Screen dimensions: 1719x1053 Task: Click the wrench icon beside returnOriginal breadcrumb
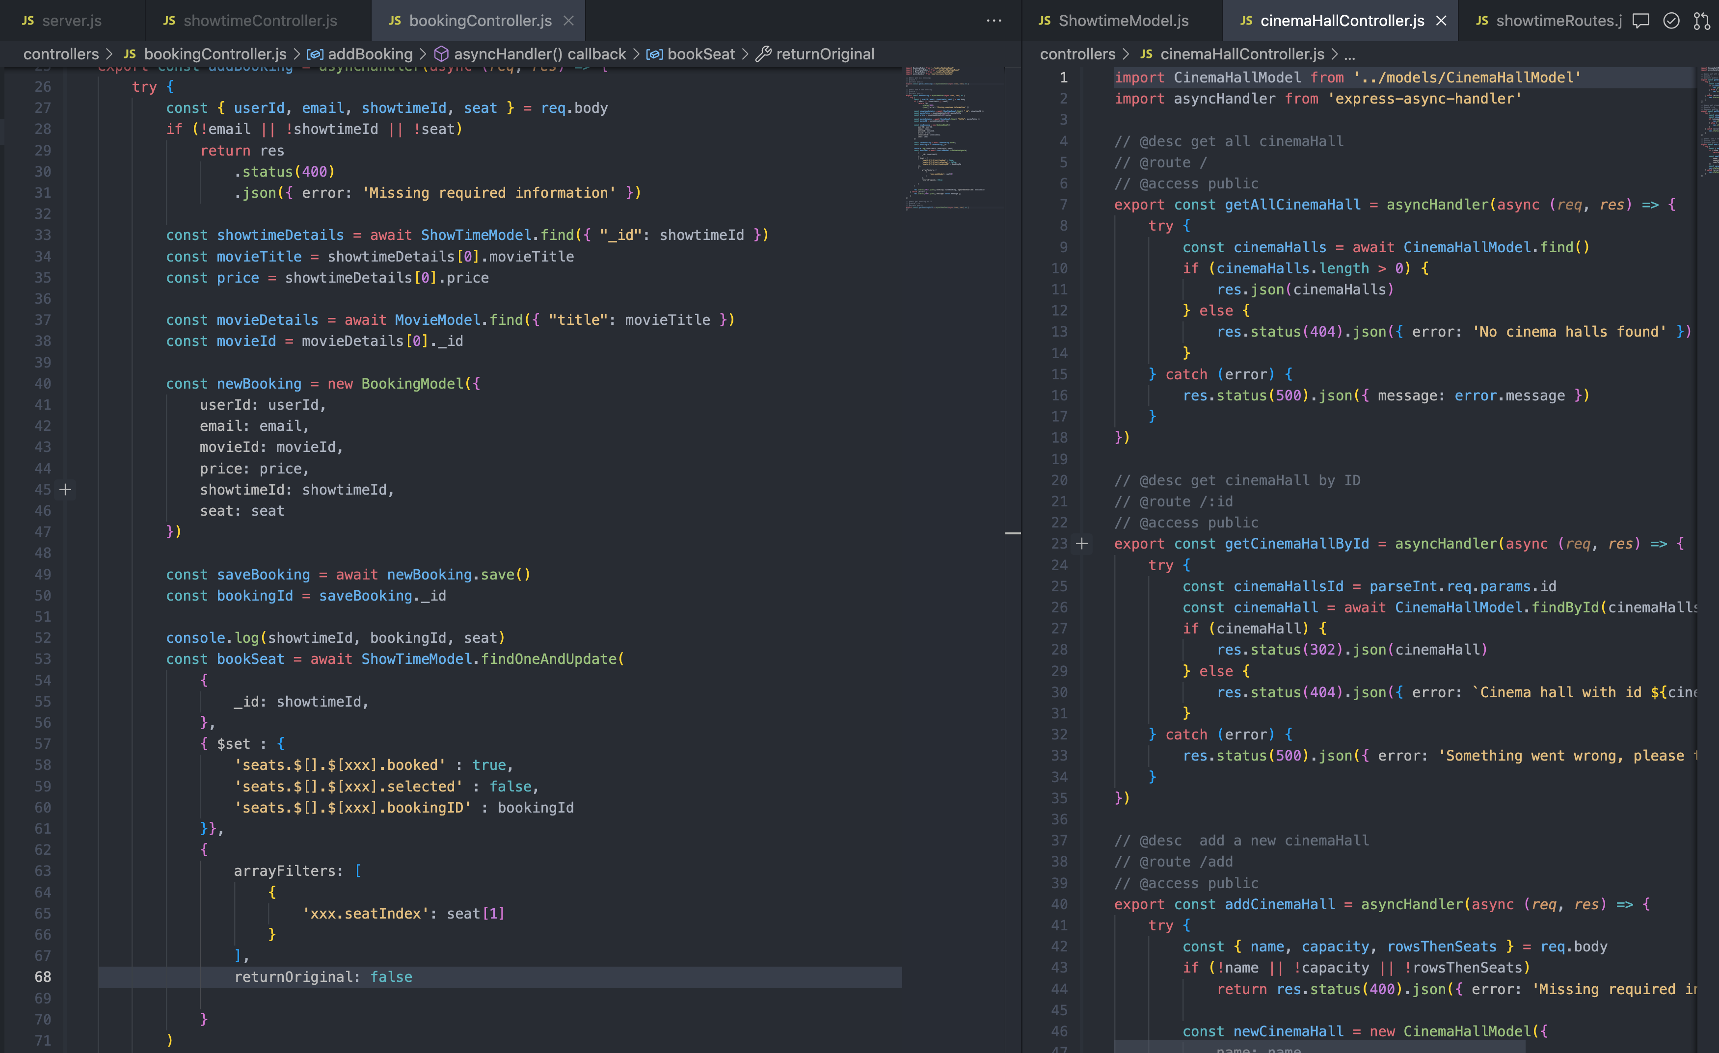pos(763,53)
